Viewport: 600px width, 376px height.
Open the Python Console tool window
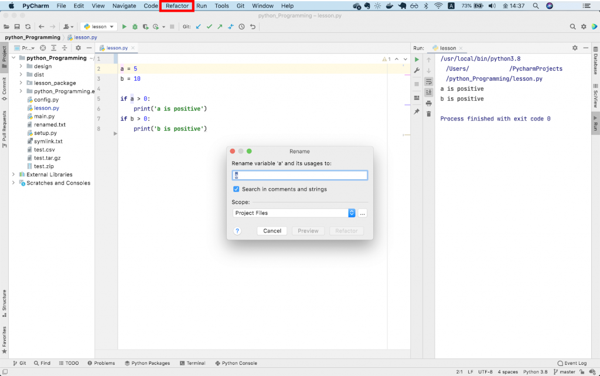coord(236,363)
